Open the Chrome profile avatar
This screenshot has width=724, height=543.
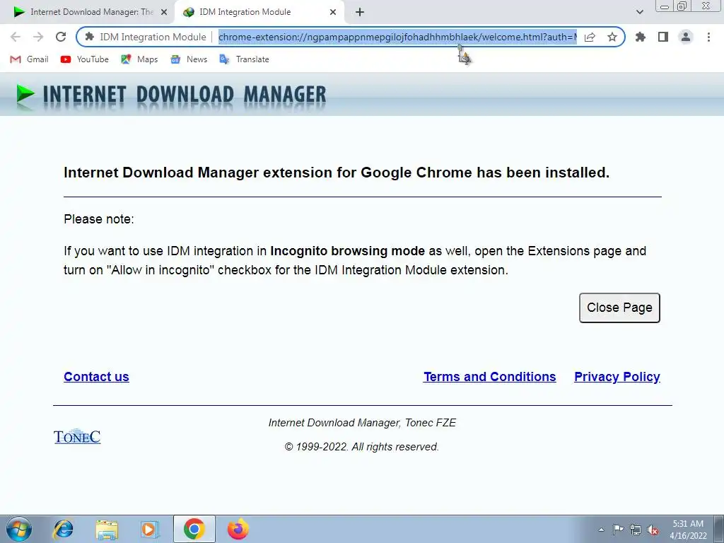[x=686, y=37]
